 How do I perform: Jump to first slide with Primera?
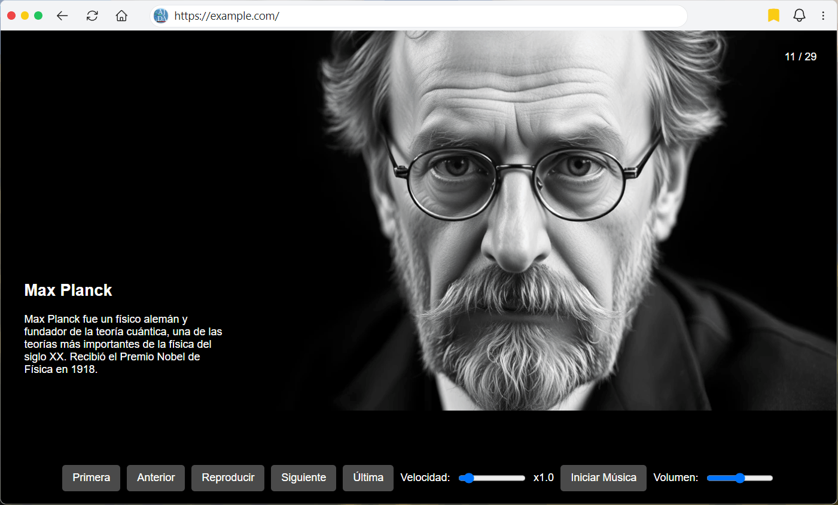click(91, 478)
